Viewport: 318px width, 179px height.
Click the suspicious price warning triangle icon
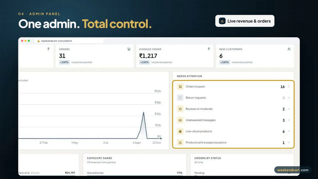(x=180, y=142)
